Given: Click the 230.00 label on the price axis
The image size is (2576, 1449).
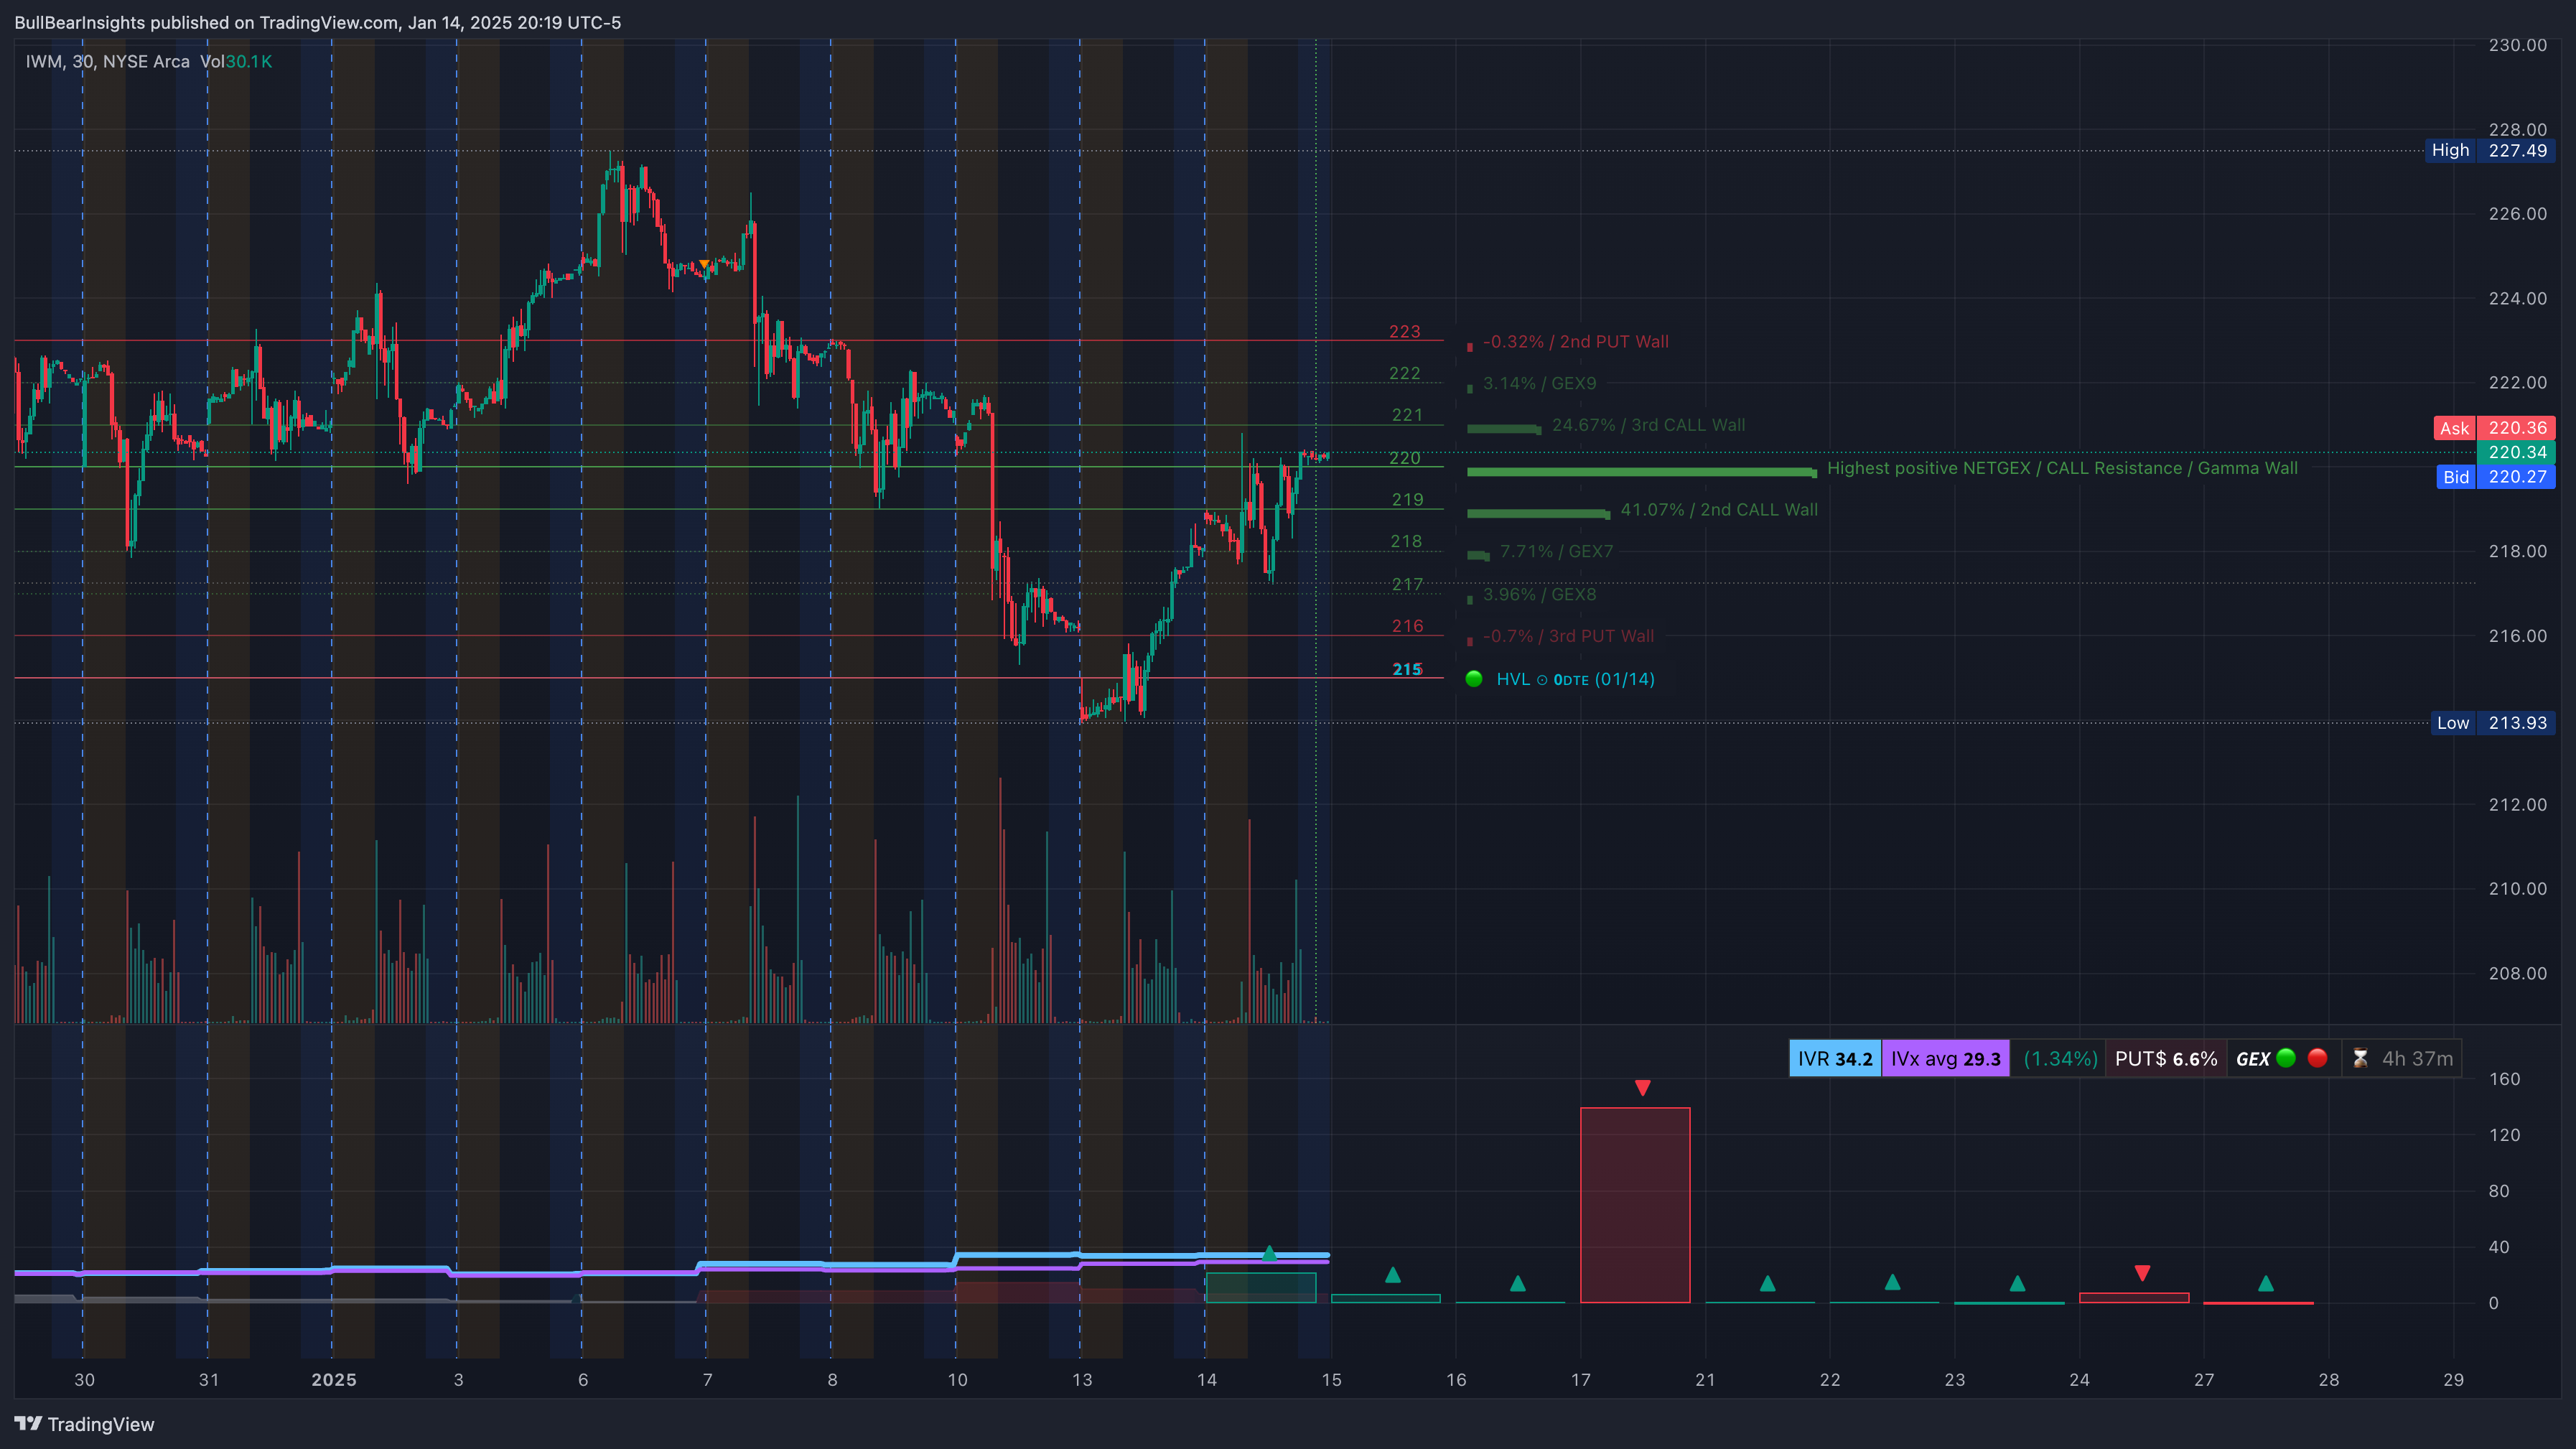Looking at the screenshot, I should [2517, 45].
